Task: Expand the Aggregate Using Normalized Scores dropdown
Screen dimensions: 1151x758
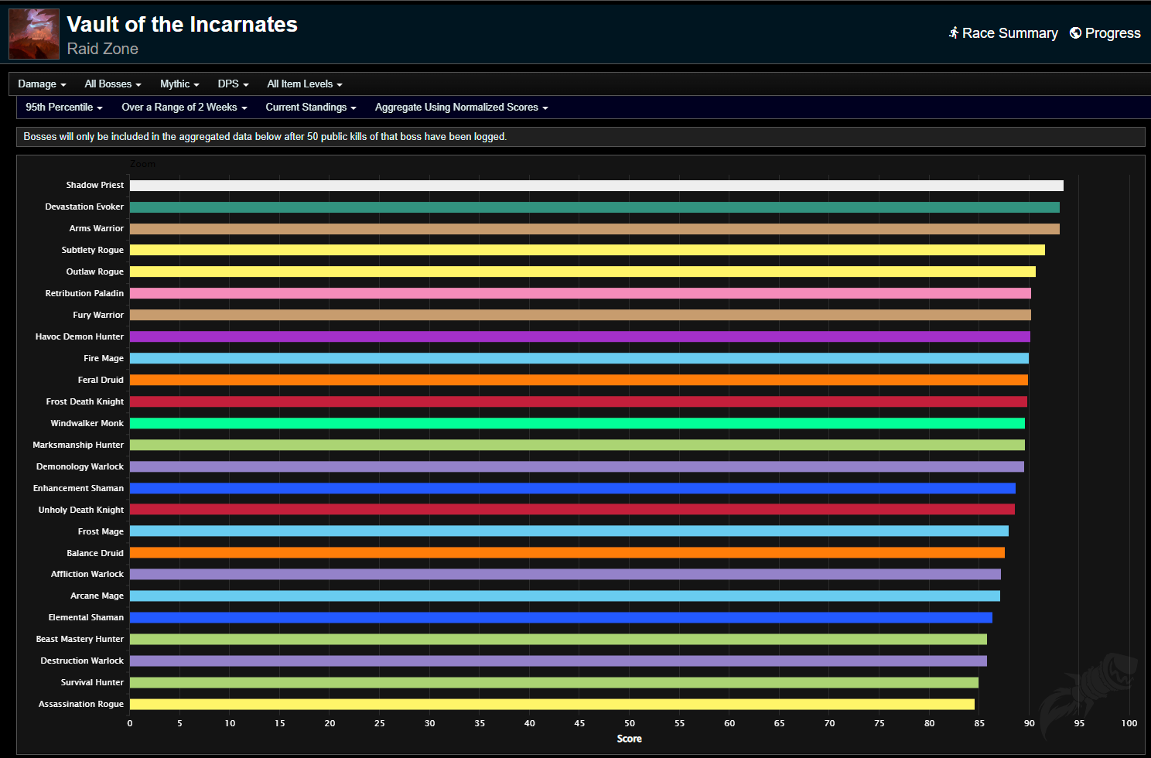Action: [x=460, y=108]
